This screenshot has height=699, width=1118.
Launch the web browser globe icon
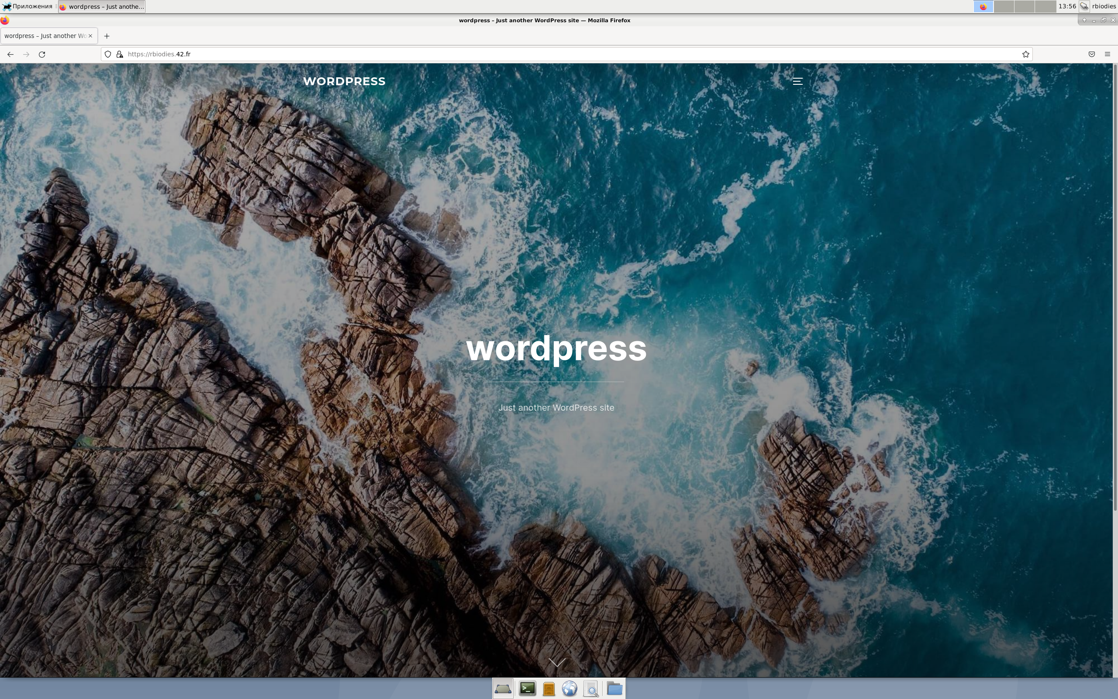(569, 689)
